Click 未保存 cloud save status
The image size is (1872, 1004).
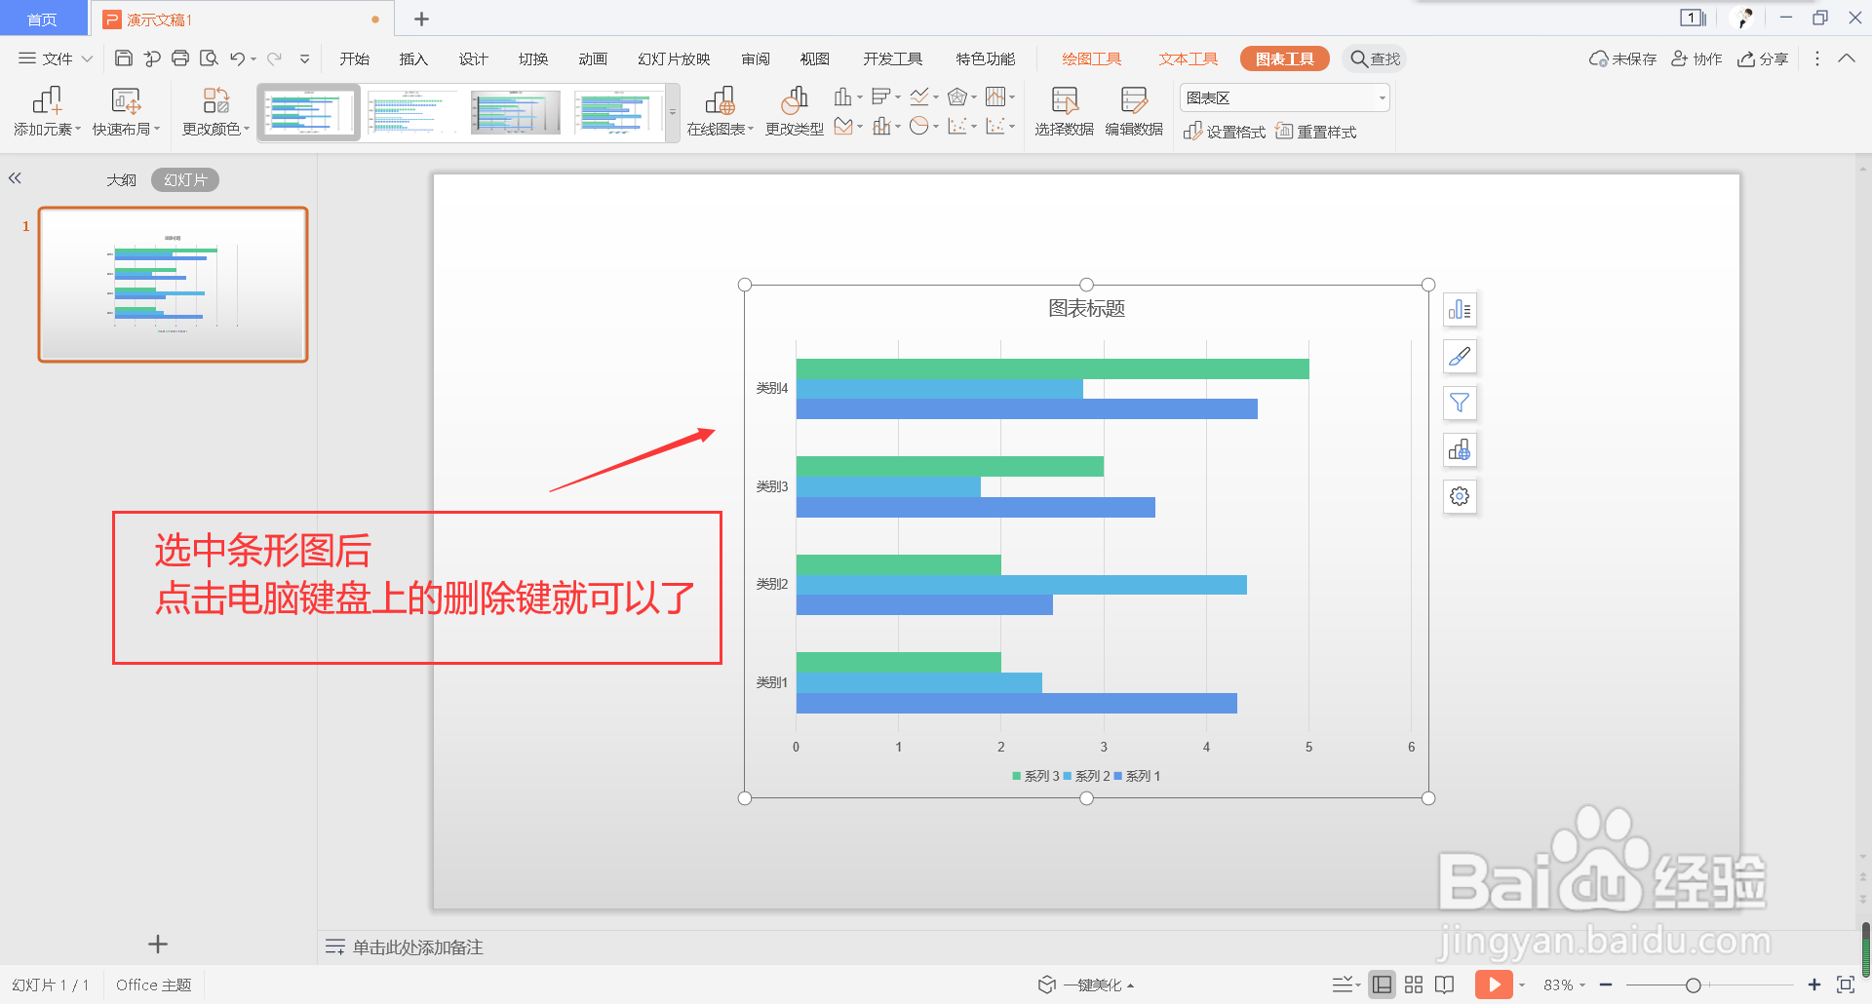click(x=1622, y=58)
